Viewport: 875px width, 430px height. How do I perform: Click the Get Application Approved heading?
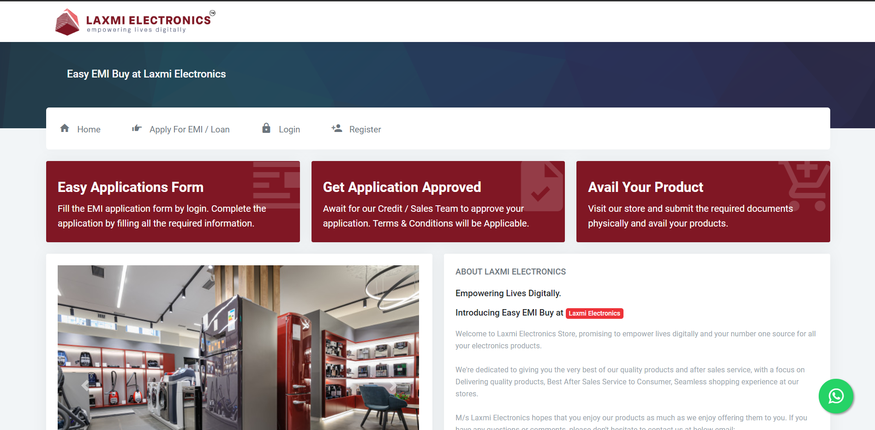402,187
